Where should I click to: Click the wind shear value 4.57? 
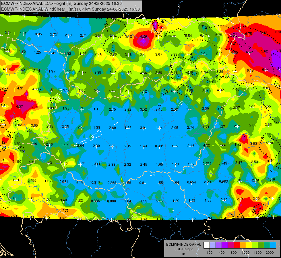tap(19, 107)
